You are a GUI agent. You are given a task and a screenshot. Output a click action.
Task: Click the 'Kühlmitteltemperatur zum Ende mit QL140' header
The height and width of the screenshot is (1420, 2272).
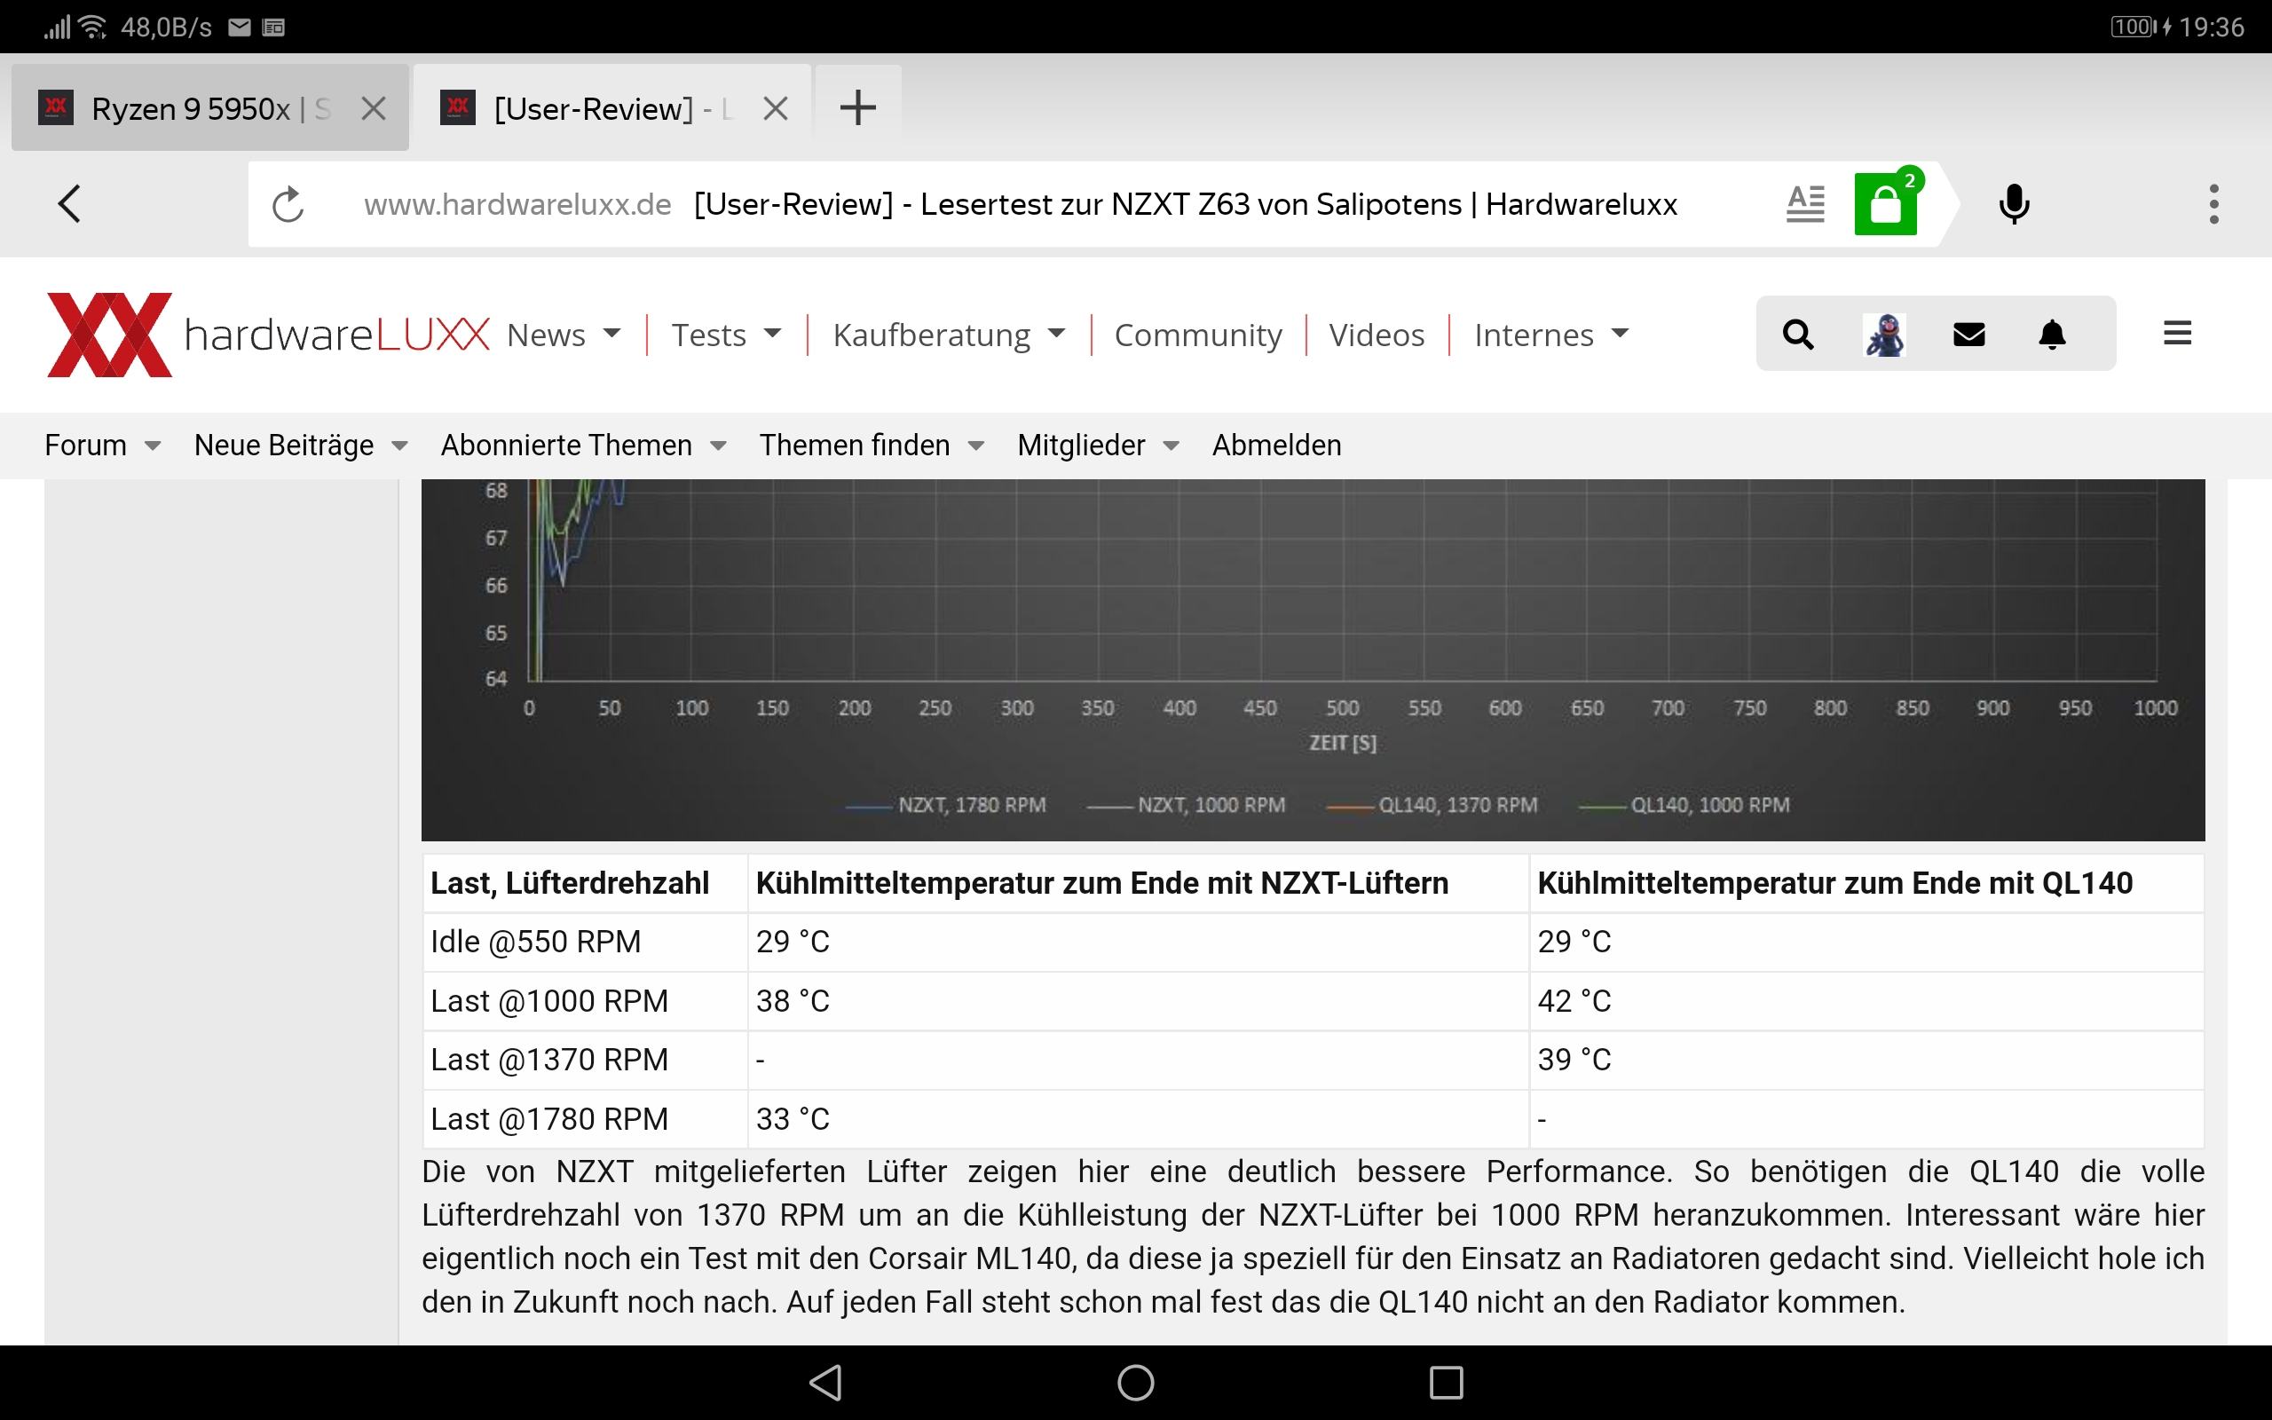pos(1866,883)
